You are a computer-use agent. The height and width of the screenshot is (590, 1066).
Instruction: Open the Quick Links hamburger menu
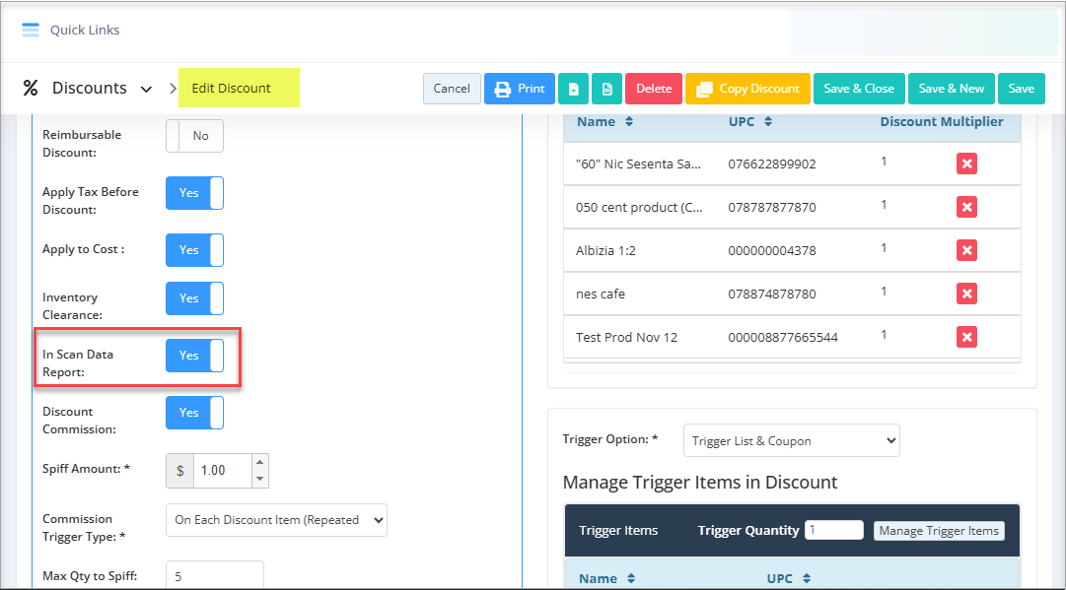click(31, 30)
